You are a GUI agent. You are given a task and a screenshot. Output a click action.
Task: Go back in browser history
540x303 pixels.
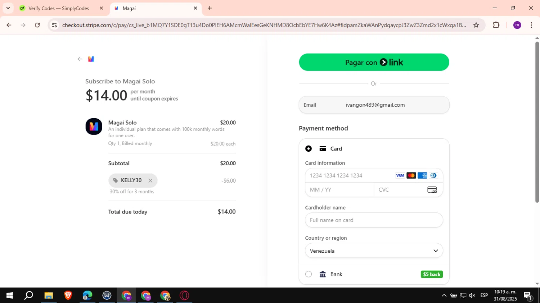(x=9, y=25)
